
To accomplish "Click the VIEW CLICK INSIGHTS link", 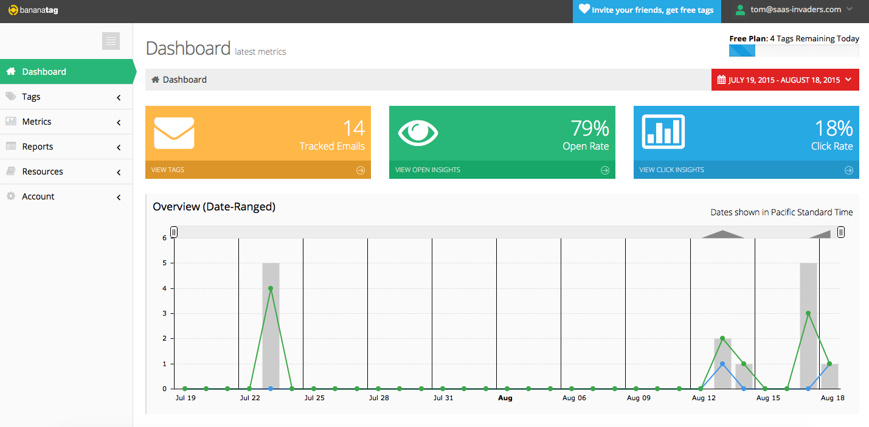I will click(x=671, y=170).
